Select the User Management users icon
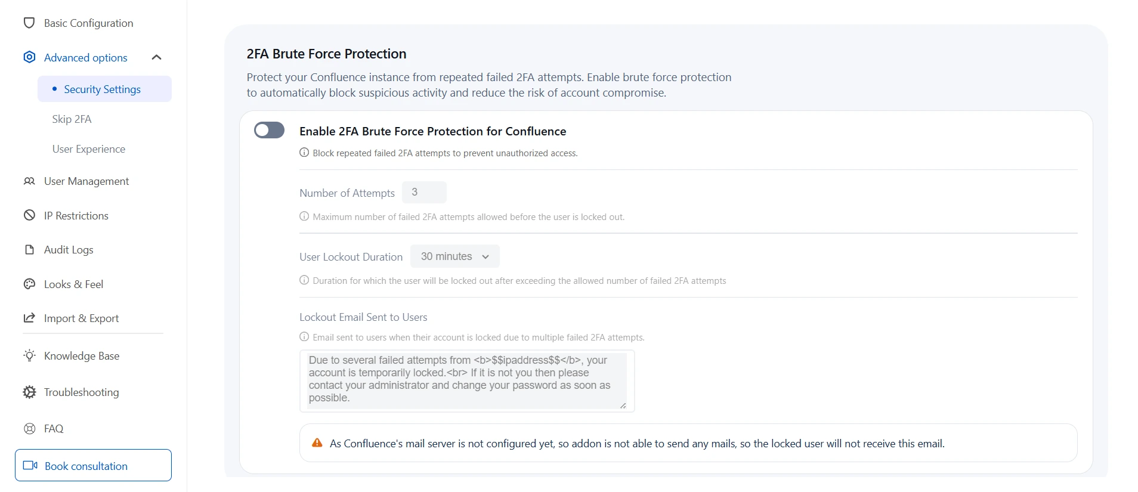Screen dimensions: 1138x492 [29, 181]
